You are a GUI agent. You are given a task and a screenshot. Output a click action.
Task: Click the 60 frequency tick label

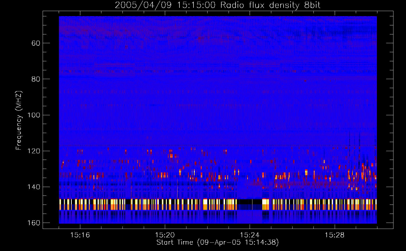[36, 43]
